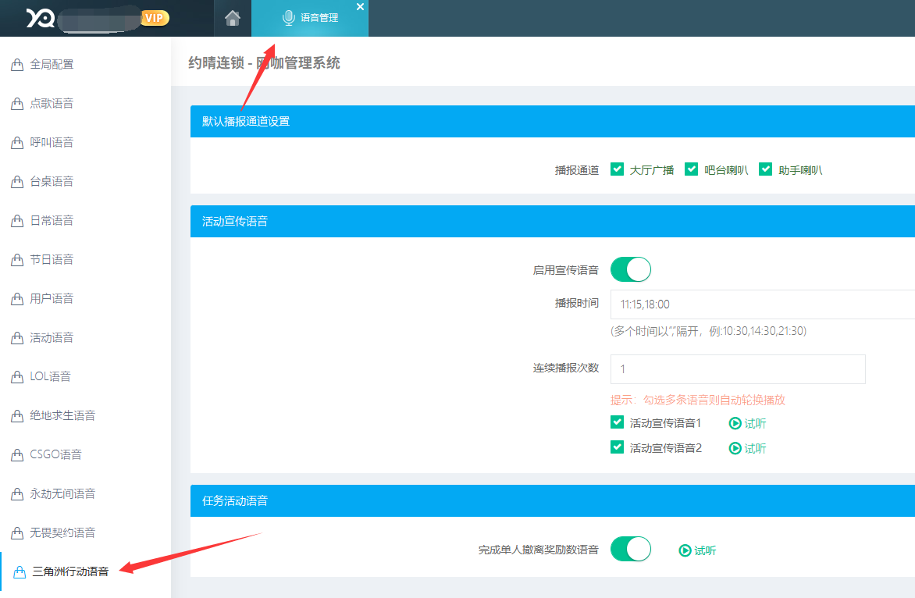Click 试听 link for 活动宣传语音1
The image size is (915, 598).
click(755, 424)
